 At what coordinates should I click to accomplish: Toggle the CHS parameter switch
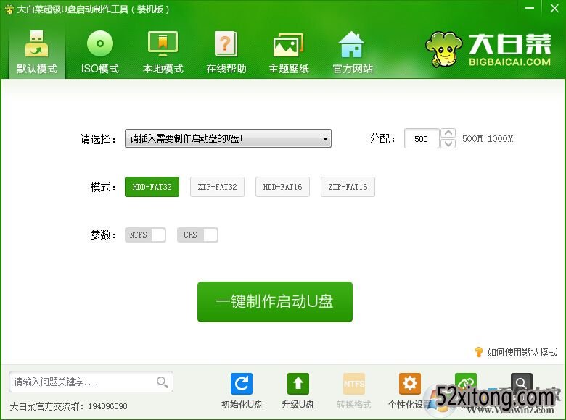pyautogui.click(x=197, y=235)
